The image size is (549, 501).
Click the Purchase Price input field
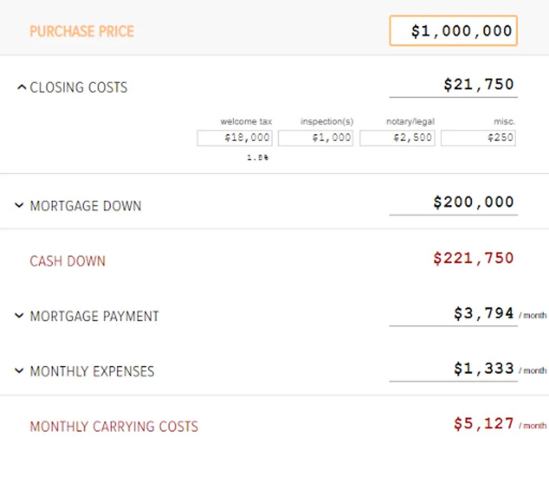[453, 31]
